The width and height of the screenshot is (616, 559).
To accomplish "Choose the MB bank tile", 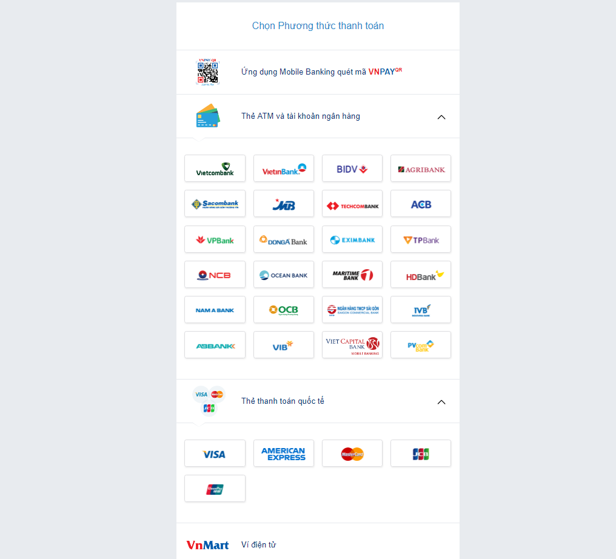I will pyautogui.click(x=284, y=204).
